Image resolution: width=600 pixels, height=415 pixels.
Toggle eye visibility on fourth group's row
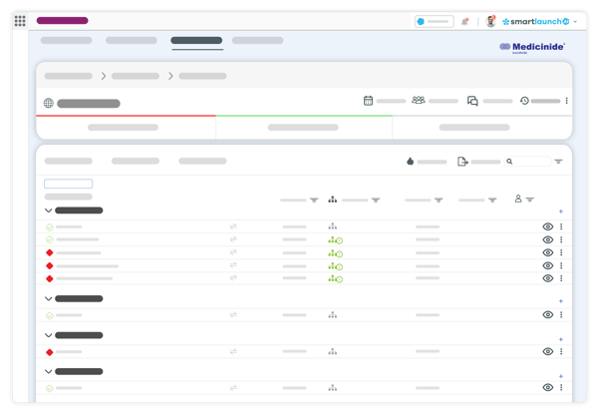pos(548,387)
